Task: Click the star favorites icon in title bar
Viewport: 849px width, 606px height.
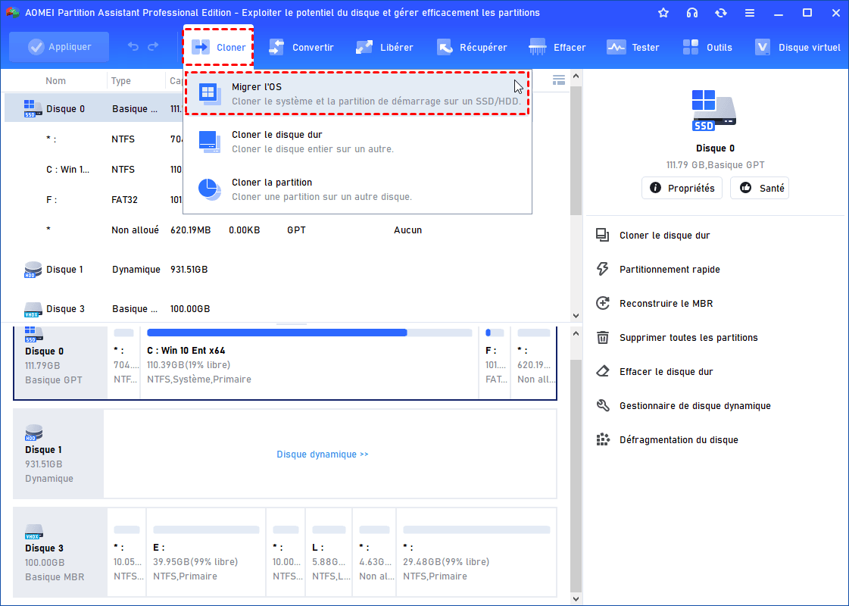Action: pyautogui.click(x=663, y=13)
